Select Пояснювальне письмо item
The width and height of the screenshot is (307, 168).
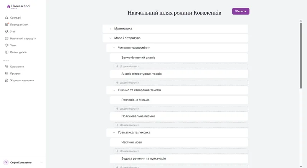coord(179,116)
